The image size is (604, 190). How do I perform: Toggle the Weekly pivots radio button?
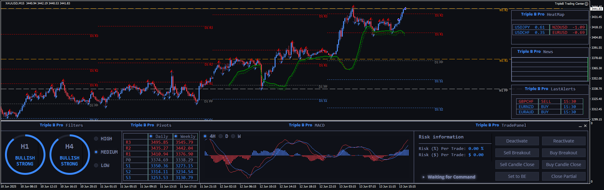click(176, 136)
